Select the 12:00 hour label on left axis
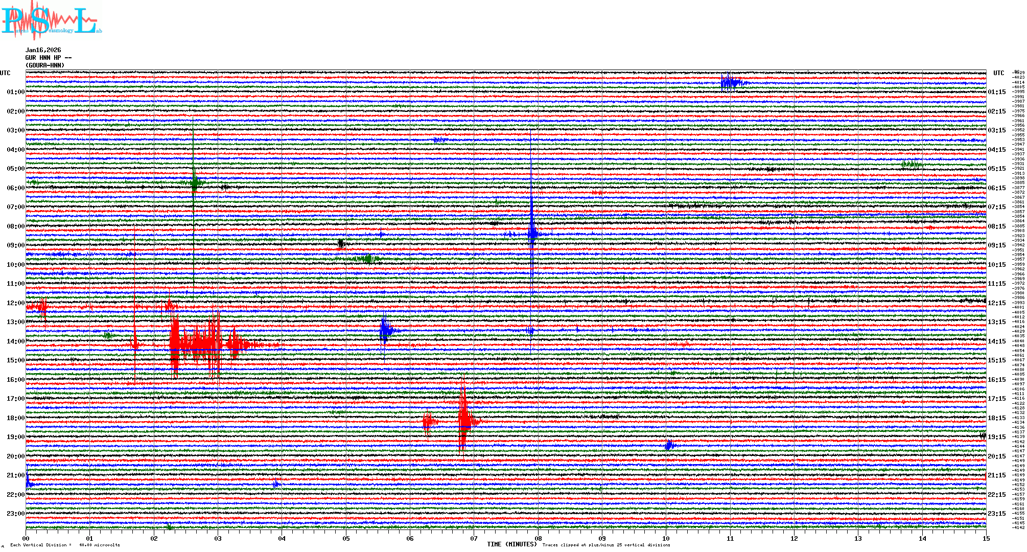Viewport: 1027px width, 552px height. [15, 303]
